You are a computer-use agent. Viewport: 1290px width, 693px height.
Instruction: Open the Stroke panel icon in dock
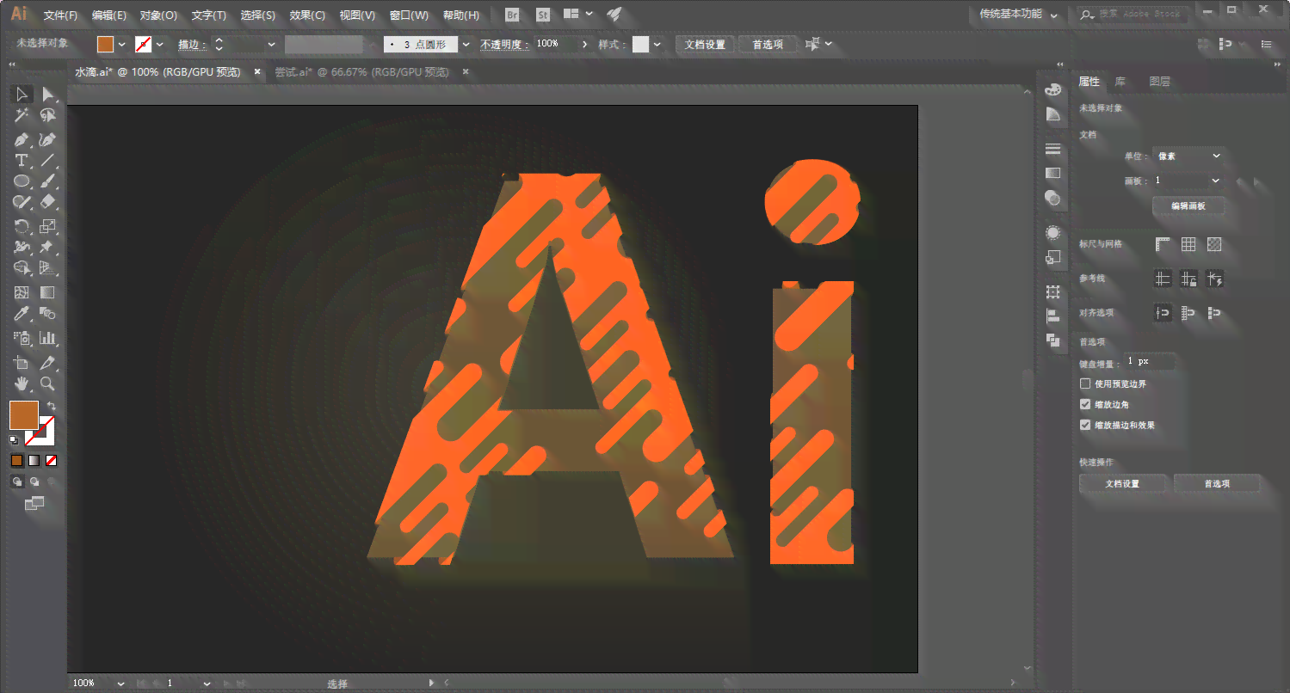1052,150
